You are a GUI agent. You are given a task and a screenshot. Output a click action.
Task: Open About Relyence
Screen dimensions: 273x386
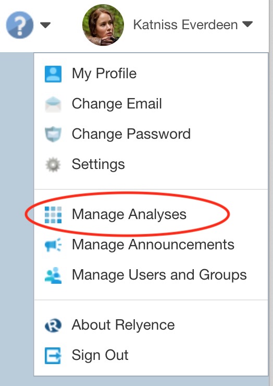pos(151,324)
